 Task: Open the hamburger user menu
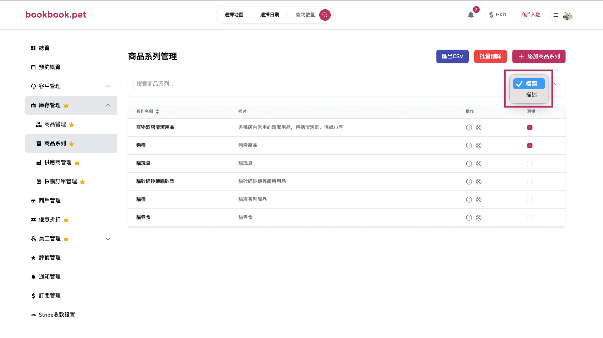[556, 15]
